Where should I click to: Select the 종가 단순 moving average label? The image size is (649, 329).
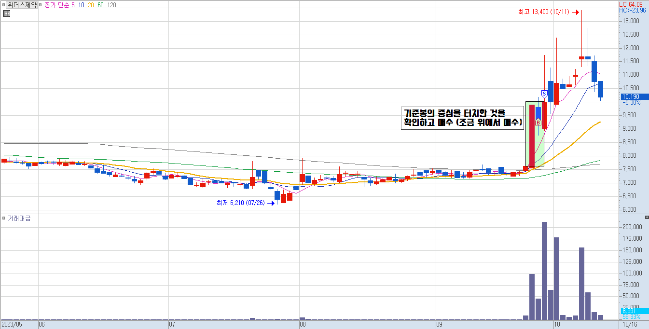(57, 5)
